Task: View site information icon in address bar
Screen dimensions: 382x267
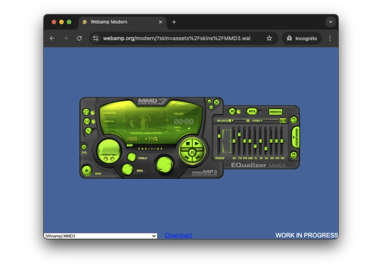Action: tap(96, 38)
